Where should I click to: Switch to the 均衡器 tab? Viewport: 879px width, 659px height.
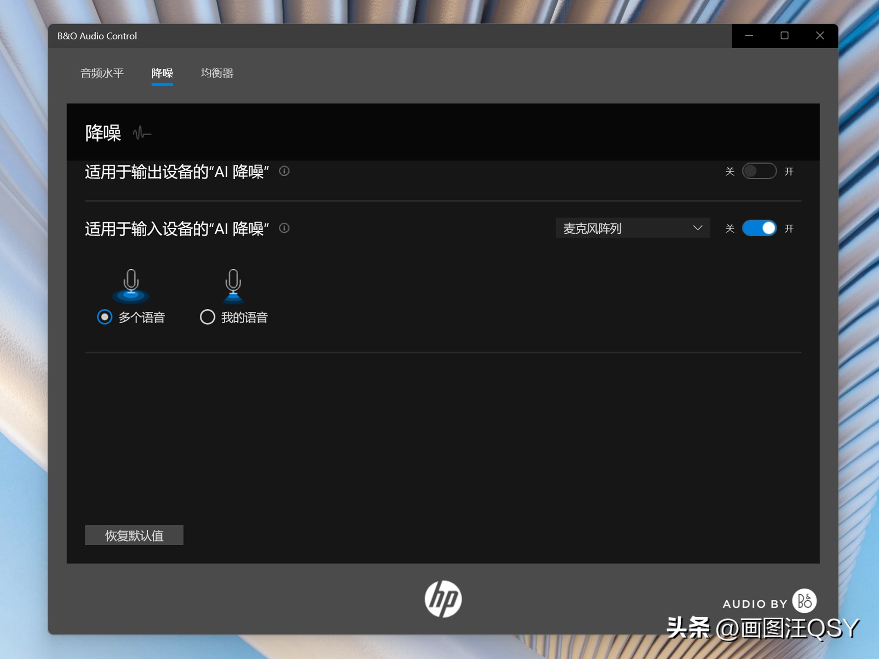[217, 73]
